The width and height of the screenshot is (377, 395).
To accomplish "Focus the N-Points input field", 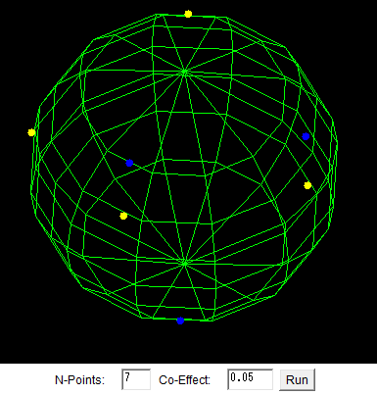I will [x=136, y=379].
